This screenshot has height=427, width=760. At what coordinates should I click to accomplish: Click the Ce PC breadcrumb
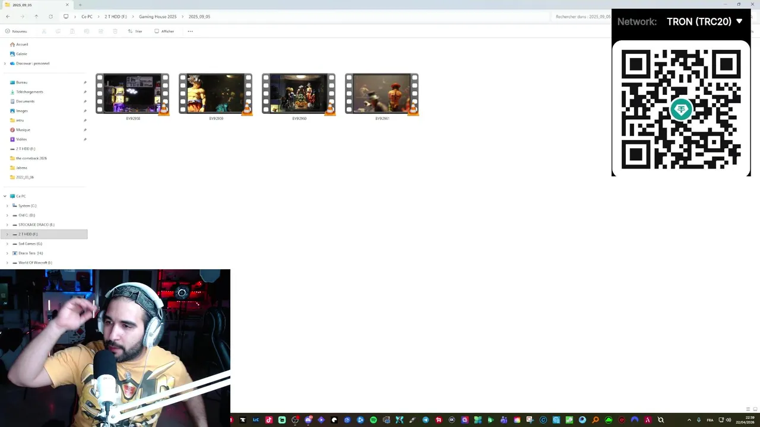click(87, 17)
